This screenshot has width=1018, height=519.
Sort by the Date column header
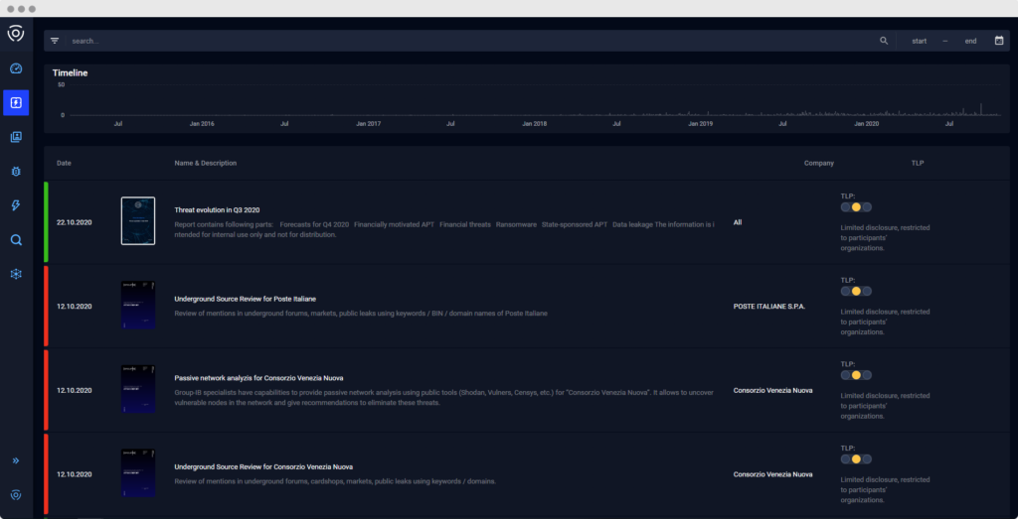pyautogui.click(x=64, y=163)
